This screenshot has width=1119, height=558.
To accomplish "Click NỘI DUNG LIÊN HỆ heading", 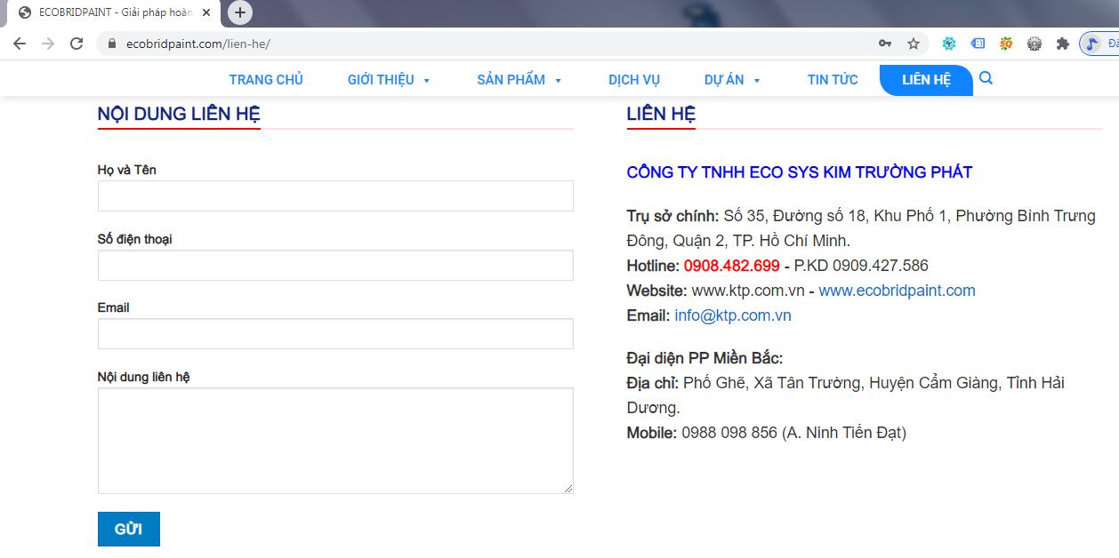I will pos(179,114).
